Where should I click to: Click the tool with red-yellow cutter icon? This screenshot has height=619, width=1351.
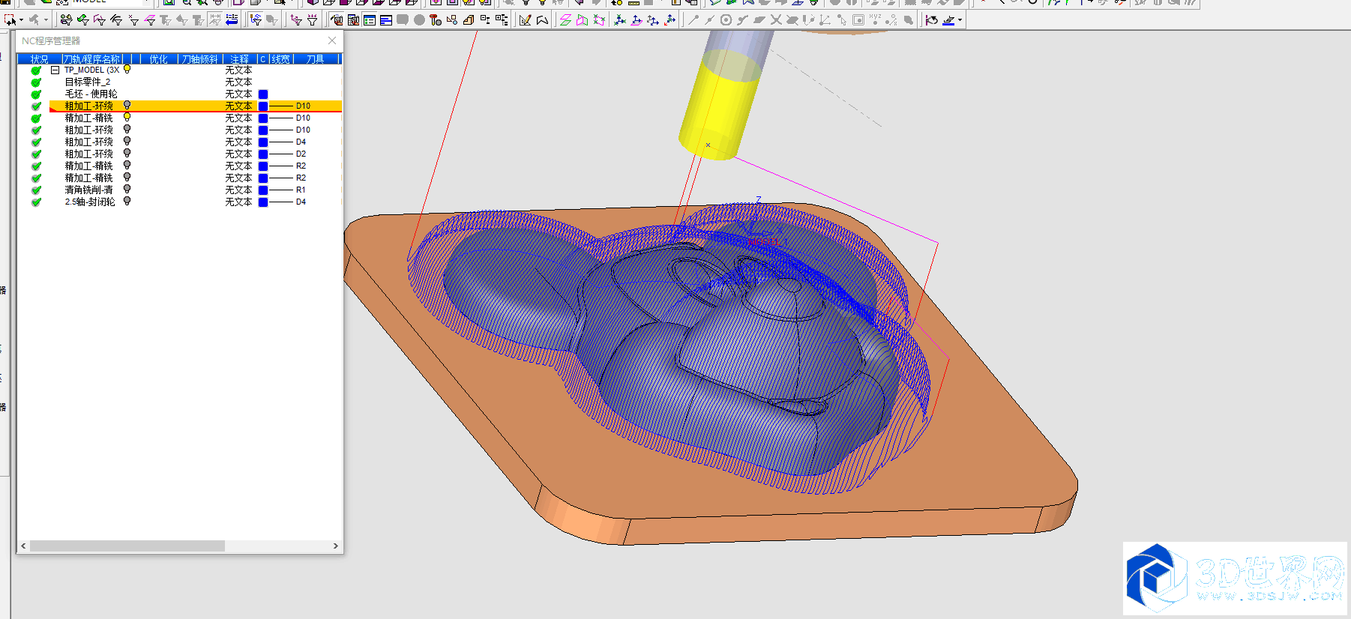(436, 19)
